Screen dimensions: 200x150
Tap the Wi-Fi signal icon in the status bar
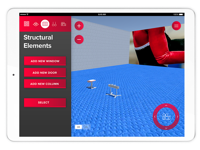click(27, 14)
